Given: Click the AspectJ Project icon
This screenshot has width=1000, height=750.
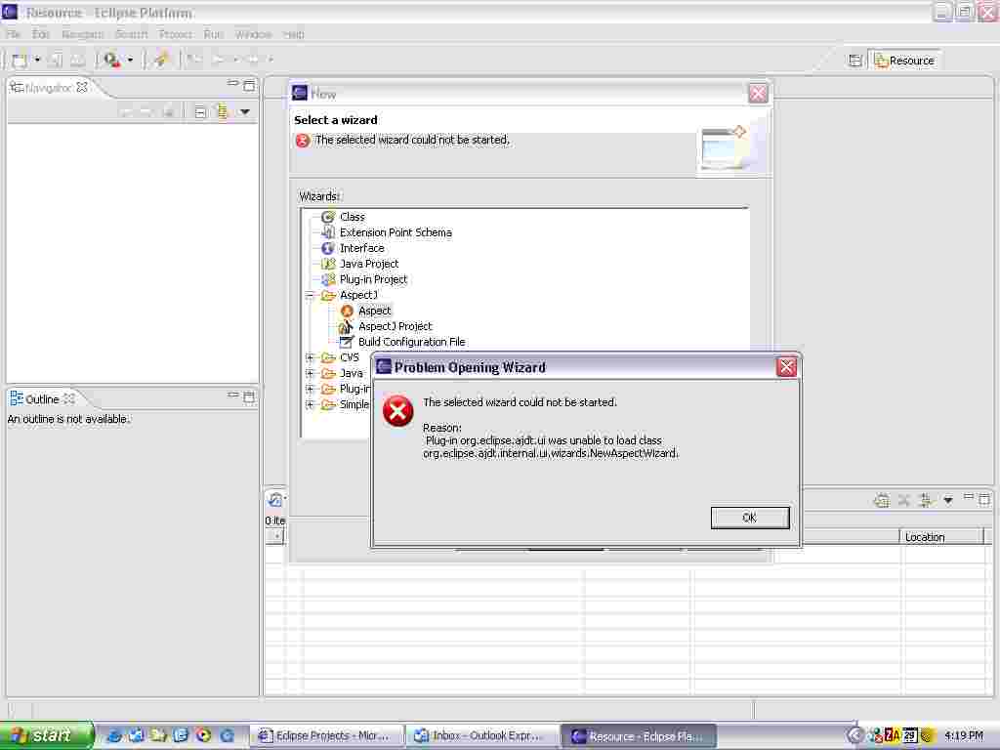Looking at the screenshot, I should click(347, 326).
